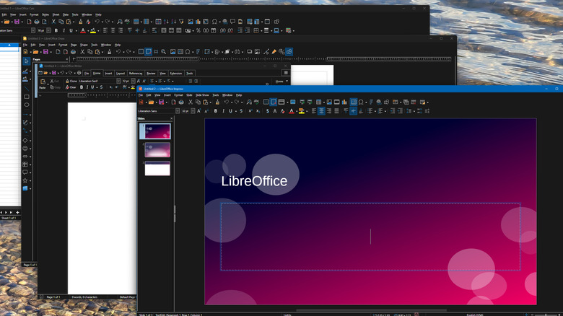Click Paste button in Writer ribbon

tap(43, 84)
